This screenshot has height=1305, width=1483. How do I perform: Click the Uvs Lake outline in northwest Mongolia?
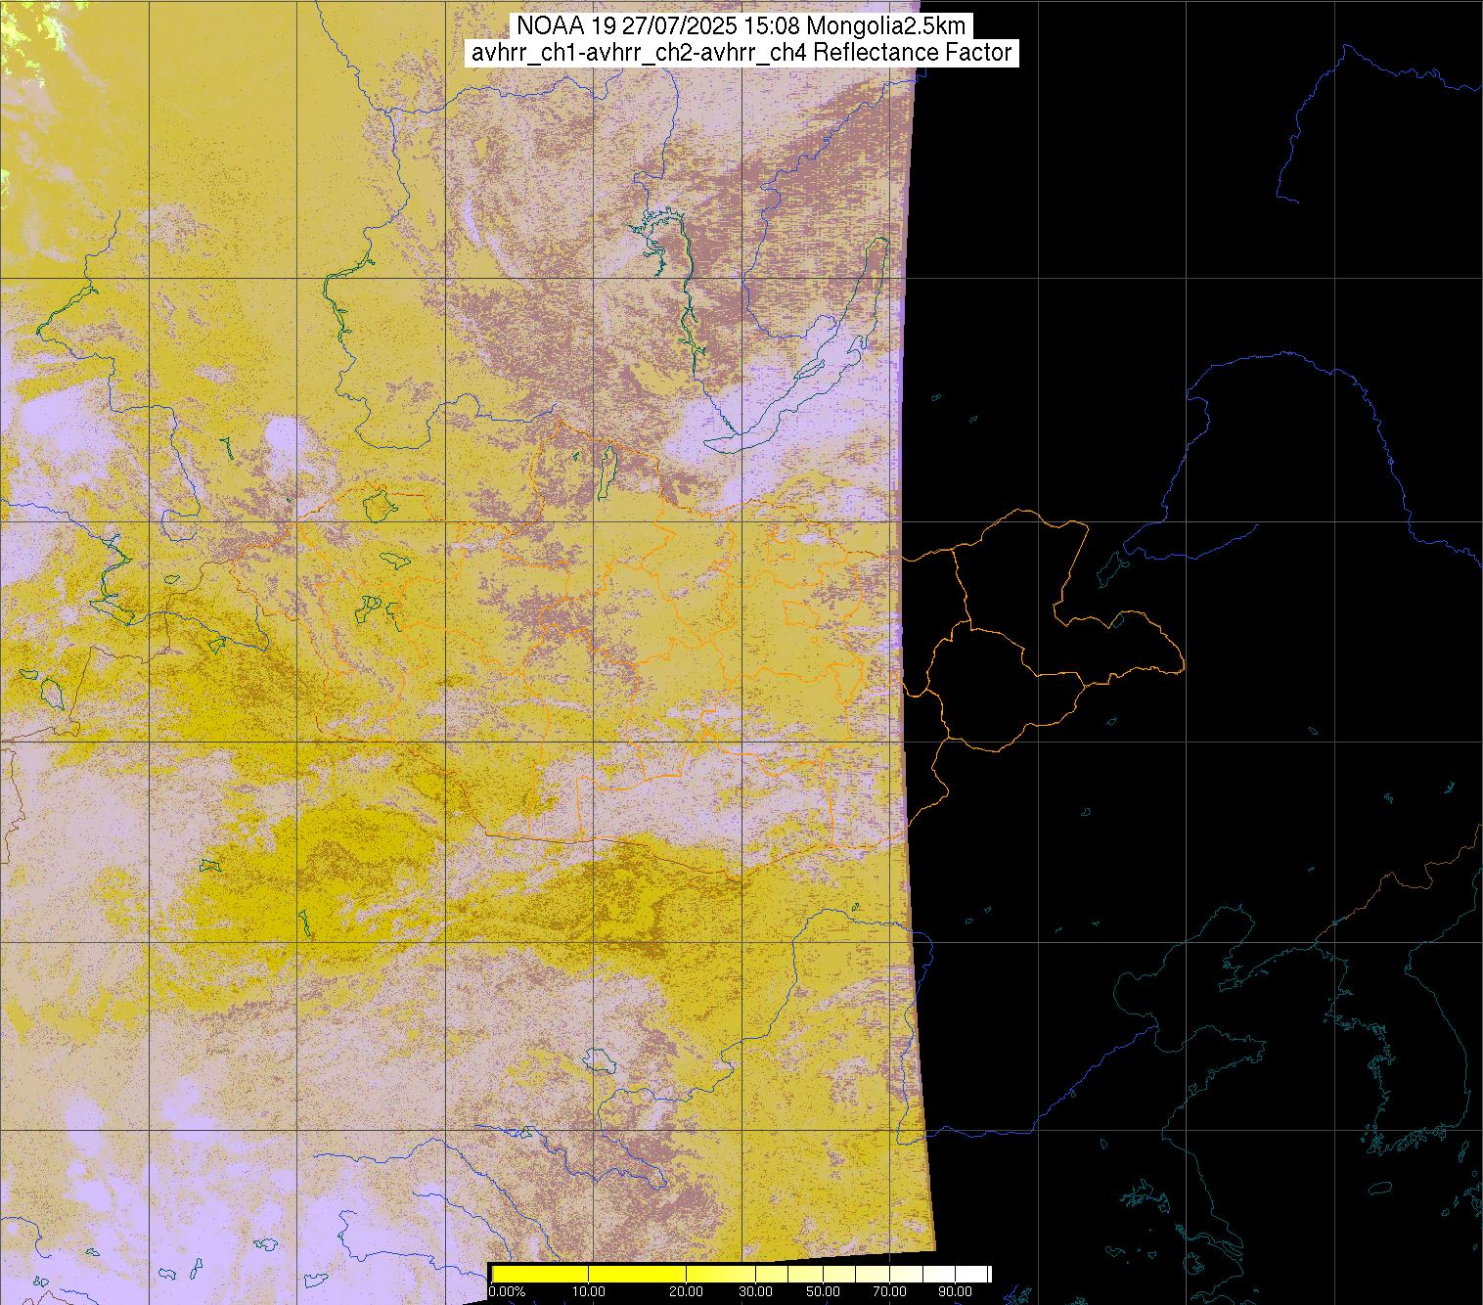378,505
